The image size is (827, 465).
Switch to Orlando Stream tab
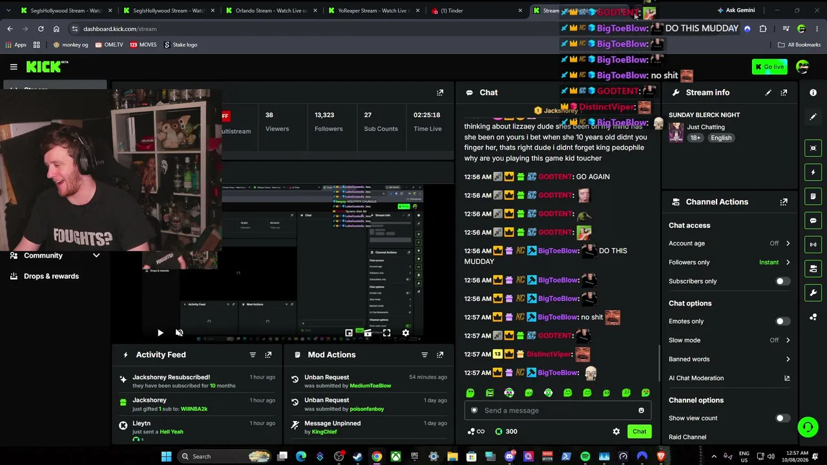tap(270, 11)
